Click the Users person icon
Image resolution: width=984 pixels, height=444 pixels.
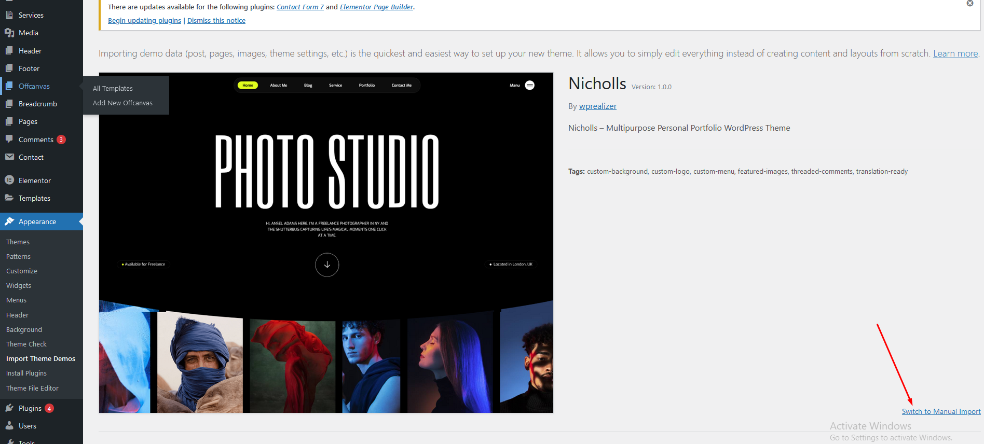tap(9, 426)
